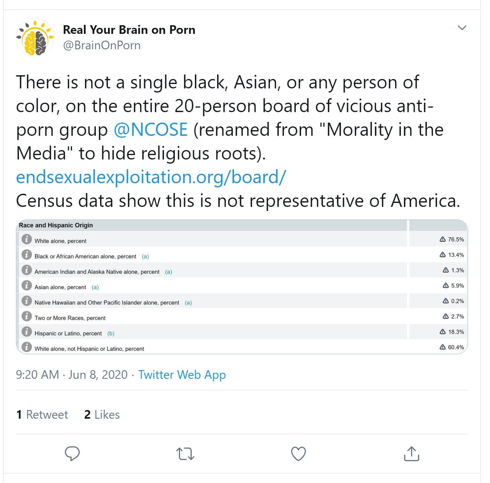Image resolution: width=490 pixels, height=483 pixels.
Task: View the 1 Retweet list
Action: coord(42,415)
